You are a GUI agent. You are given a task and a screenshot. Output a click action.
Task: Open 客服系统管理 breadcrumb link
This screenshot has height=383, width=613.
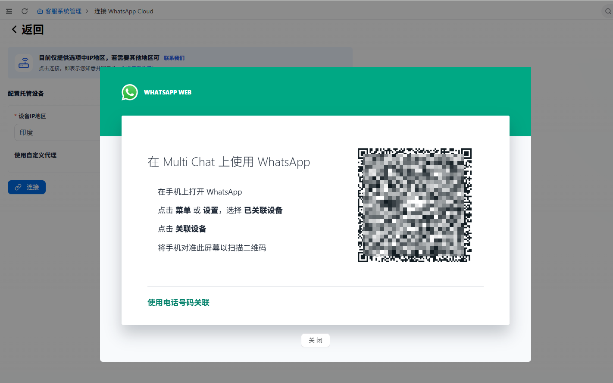pyautogui.click(x=59, y=11)
